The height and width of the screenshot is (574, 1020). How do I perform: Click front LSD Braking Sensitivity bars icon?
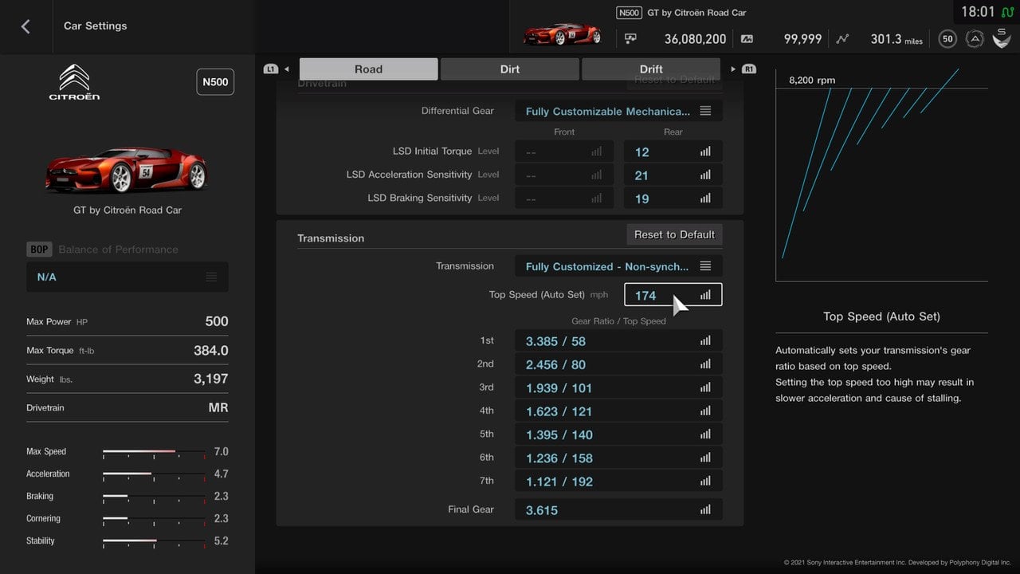coord(597,199)
